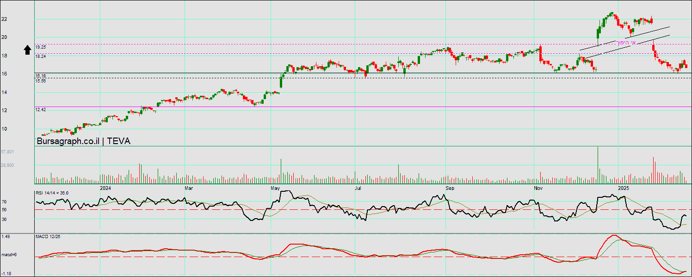Viewport: 692px width, 277px height.
Task: Click the 28,900 volume scale label
Action: click(x=7, y=165)
